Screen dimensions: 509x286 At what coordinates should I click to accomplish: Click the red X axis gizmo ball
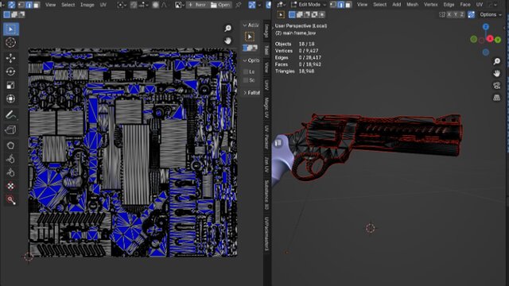click(490, 39)
